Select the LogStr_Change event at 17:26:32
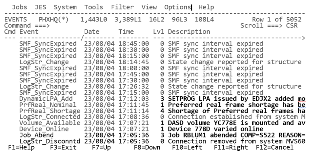This screenshot has height=154, width=309. [44, 87]
